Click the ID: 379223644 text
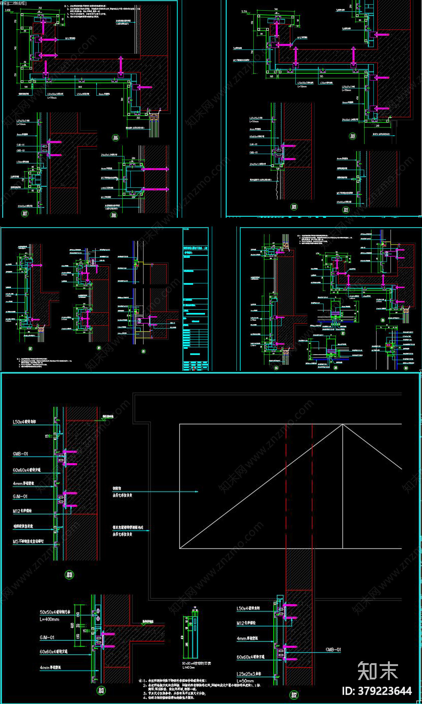This screenshot has height=704, width=422. pos(377,691)
